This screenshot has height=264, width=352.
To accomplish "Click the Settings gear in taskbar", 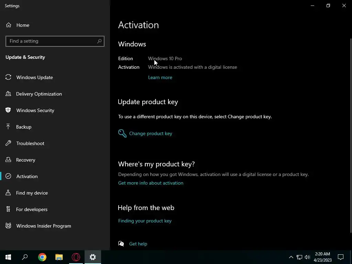I will coord(93,257).
